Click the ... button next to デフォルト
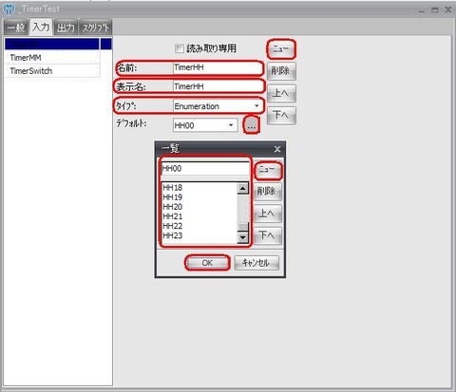The height and width of the screenshot is (392, 456). (252, 125)
